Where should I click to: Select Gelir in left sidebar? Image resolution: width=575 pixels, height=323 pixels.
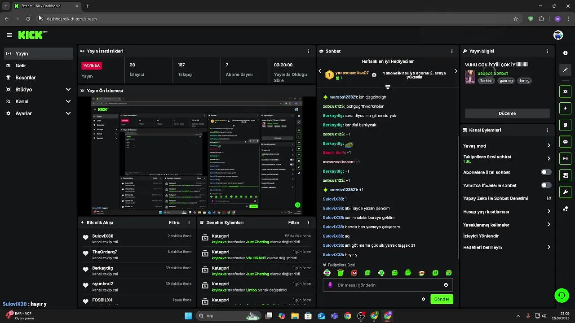38,65
